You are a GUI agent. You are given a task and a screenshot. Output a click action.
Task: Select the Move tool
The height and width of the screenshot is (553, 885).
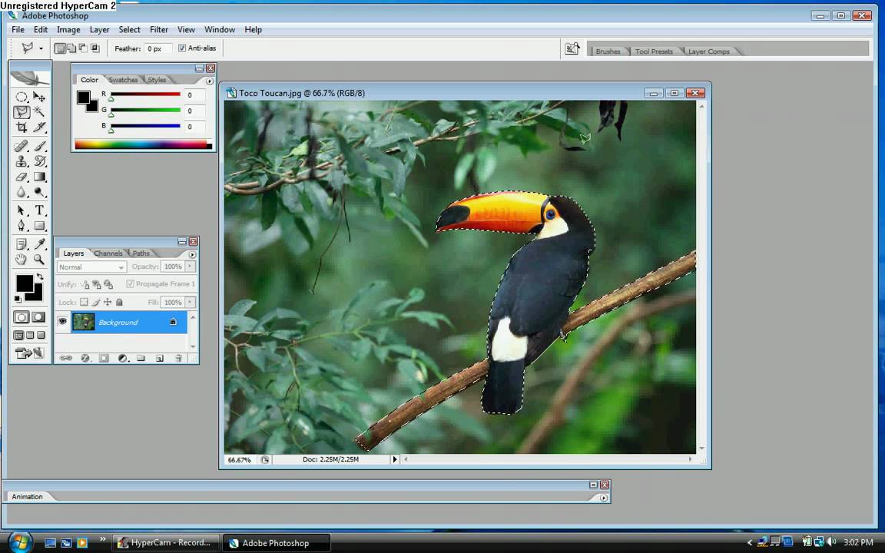point(39,97)
